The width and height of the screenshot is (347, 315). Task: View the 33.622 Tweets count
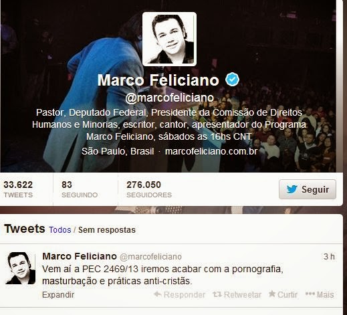(18, 189)
